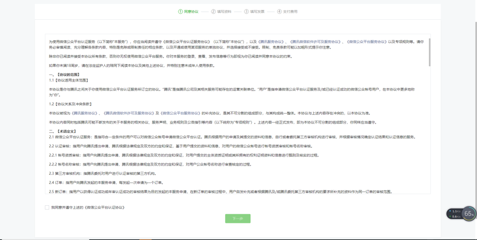
Task: Click the agreement text box scrollbar
Action: tap(430, 52)
